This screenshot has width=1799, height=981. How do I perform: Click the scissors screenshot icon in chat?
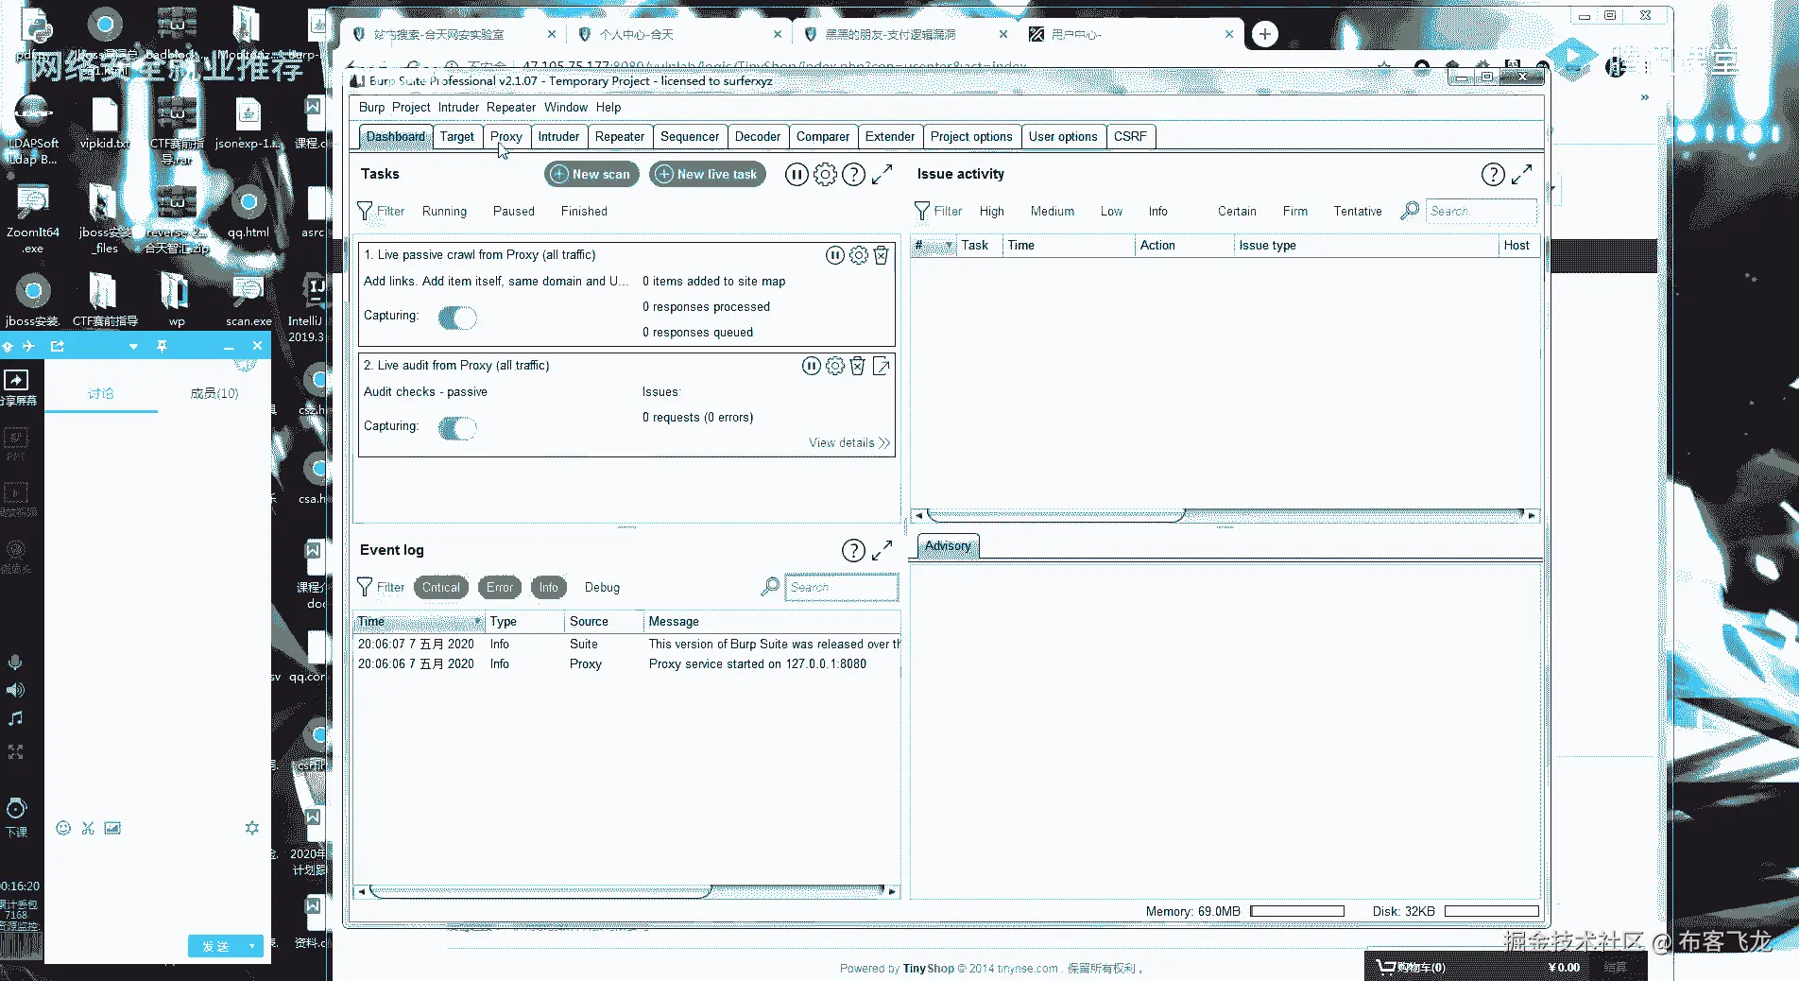[88, 828]
